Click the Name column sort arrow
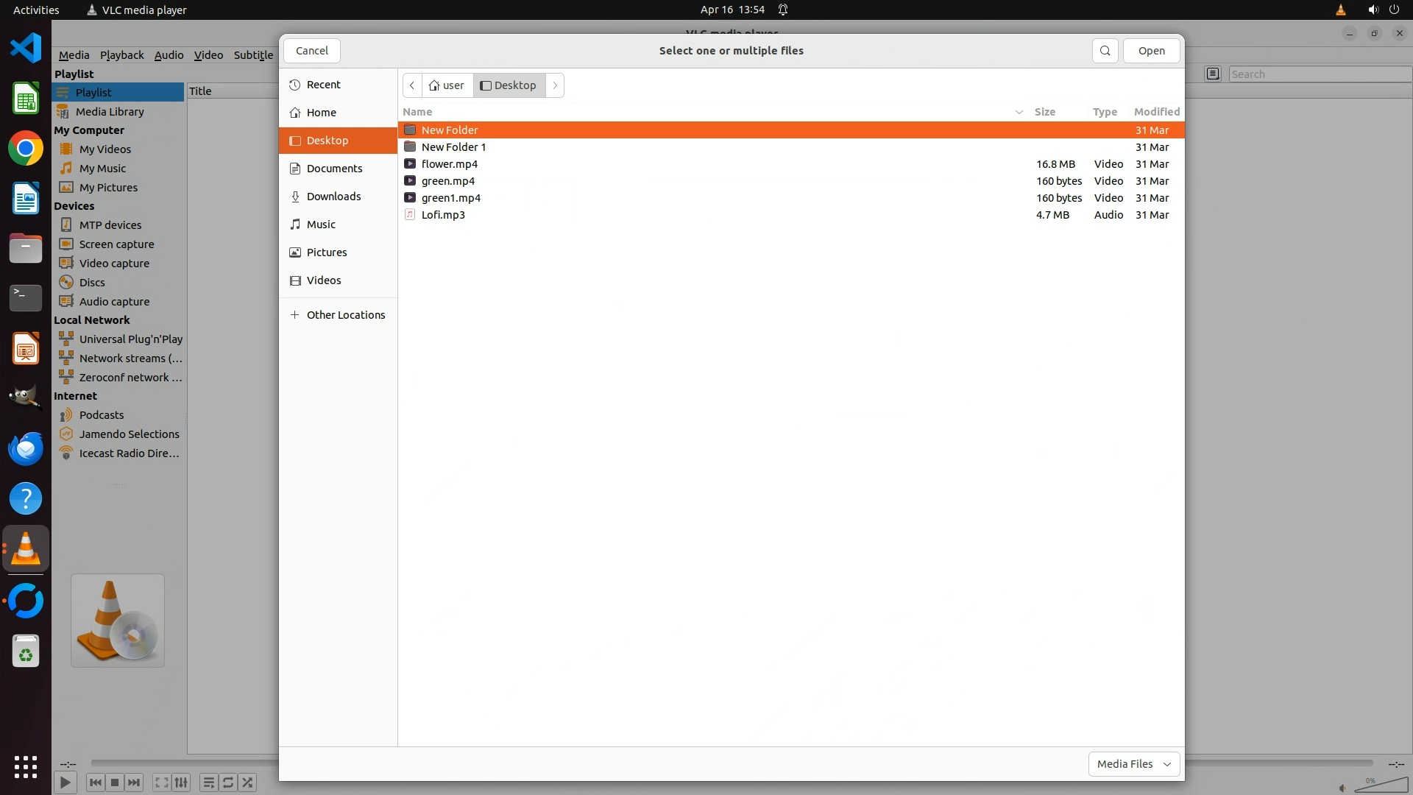Image resolution: width=1413 pixels, height=795 pixels. pos(1019,112)
